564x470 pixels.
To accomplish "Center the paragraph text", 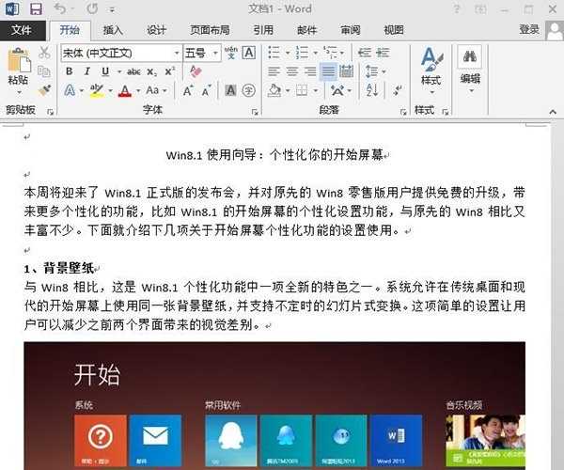I will click(x=292, y=71).
